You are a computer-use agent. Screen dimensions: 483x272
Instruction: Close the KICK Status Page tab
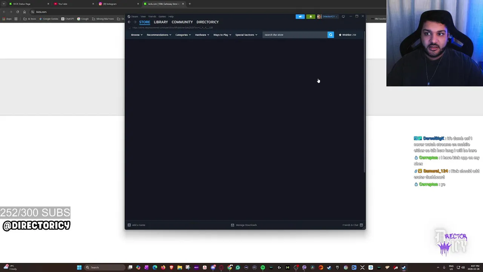(48, 4)
